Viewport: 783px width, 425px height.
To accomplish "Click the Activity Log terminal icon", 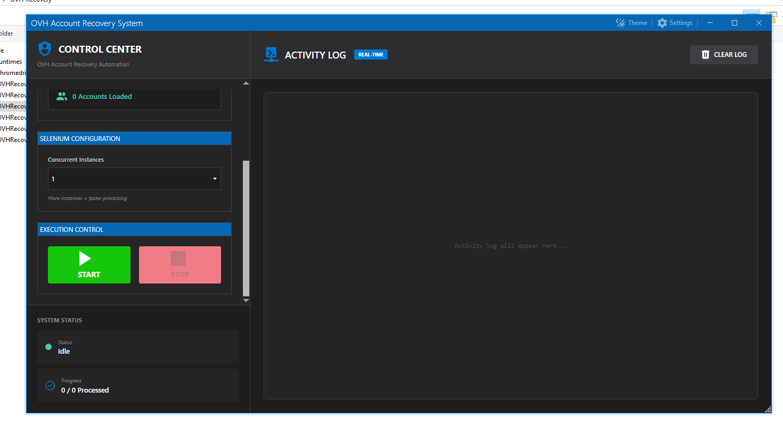I will click(x=271, y=55).
